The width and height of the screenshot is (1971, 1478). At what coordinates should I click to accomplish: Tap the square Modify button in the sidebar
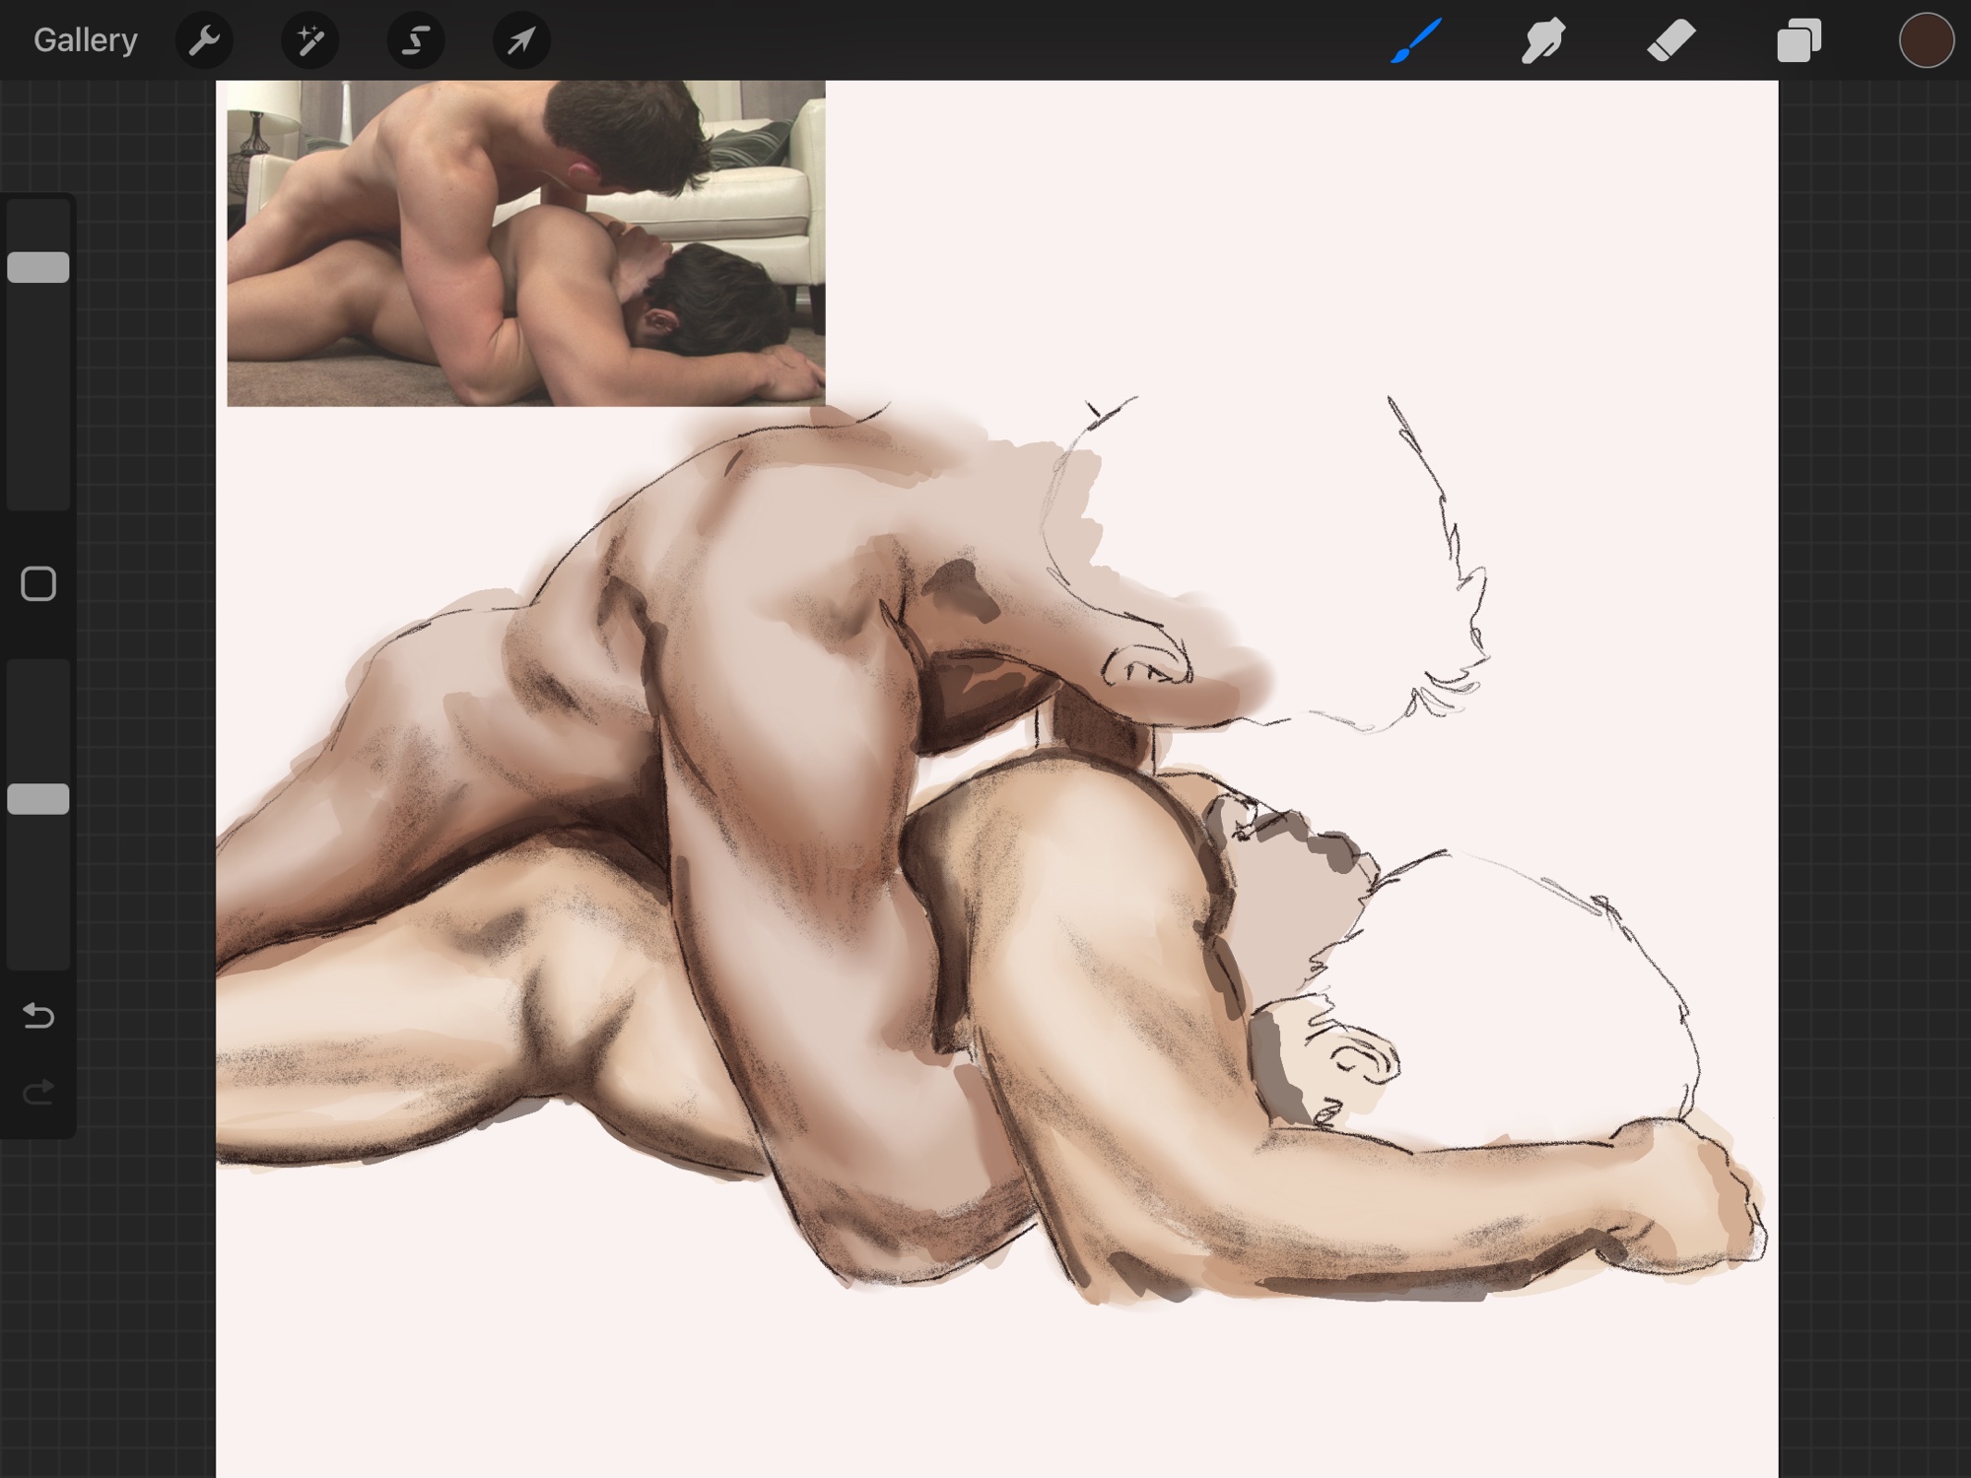38,584
